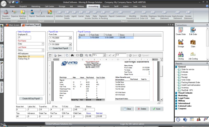Switch to the Home ribbon tab
The width and height of the screenshot is (209, 127).
coord(12,6)
